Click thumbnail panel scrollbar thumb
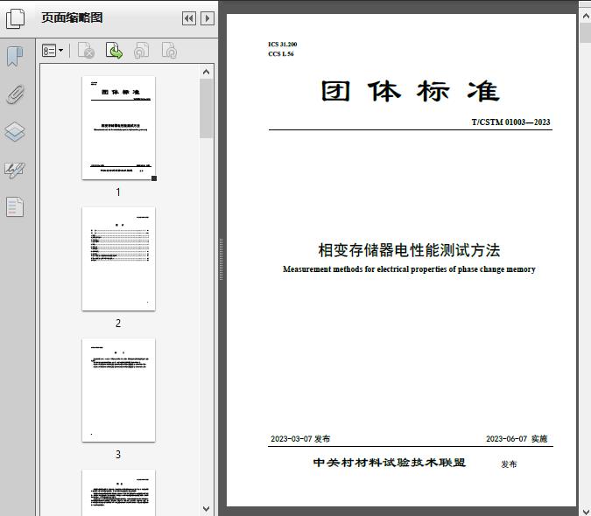Image resolution: width=591 pixels, height=516 pixels. coord(206,108)
